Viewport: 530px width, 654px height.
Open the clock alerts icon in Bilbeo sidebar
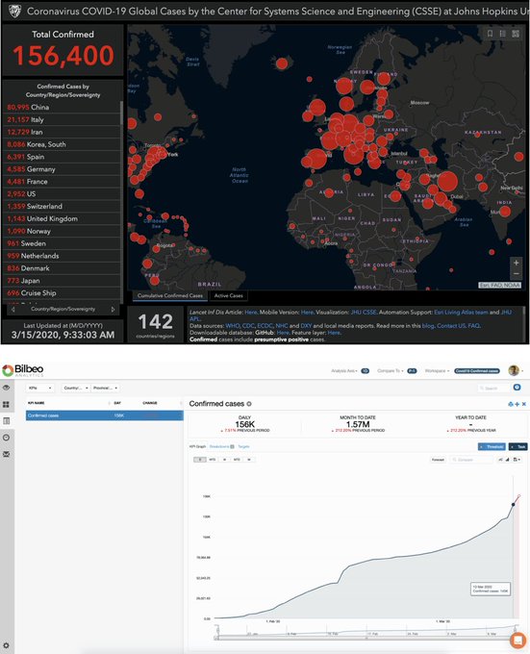7,438
